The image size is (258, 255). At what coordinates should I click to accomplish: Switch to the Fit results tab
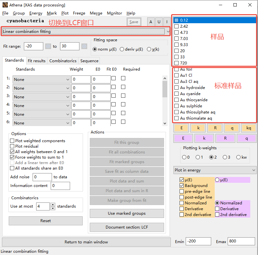(36, 61)
